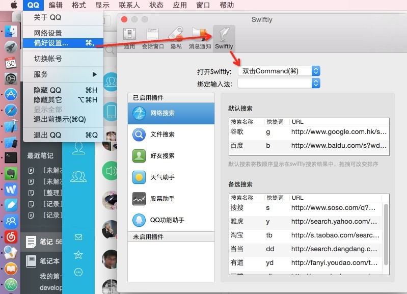Select the 淘宝 alternate search row
Viewport: 407px width, 294px height.
[x=306, y=235]
